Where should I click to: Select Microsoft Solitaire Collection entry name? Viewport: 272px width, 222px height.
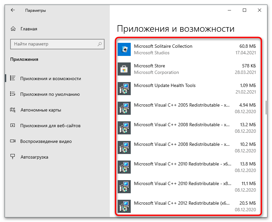pyautogui.click(x=163, y=46)
